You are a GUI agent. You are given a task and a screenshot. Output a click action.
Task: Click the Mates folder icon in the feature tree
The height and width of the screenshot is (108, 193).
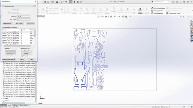click(x=4, y=98)
